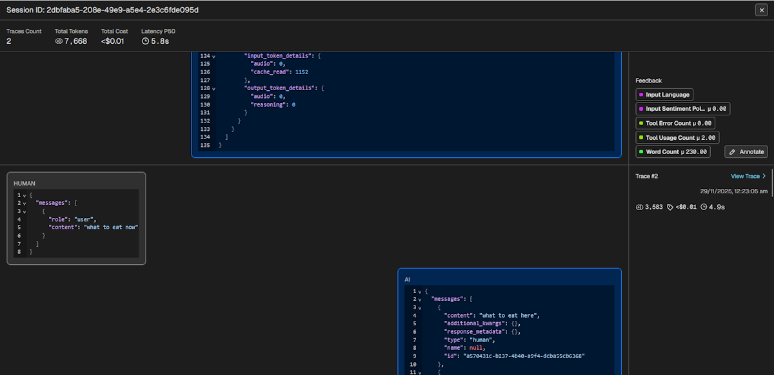Select the Tool Usage Count feedback chip
The height and width of the screenshot is (375, 774).
677,137
